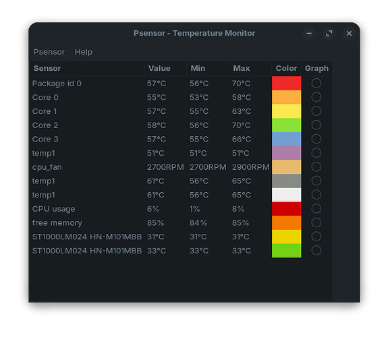Image resolution: width=388 pixels, height=337 pixels.
Task: Maximize the Psensor window
Action: point(329,33)
